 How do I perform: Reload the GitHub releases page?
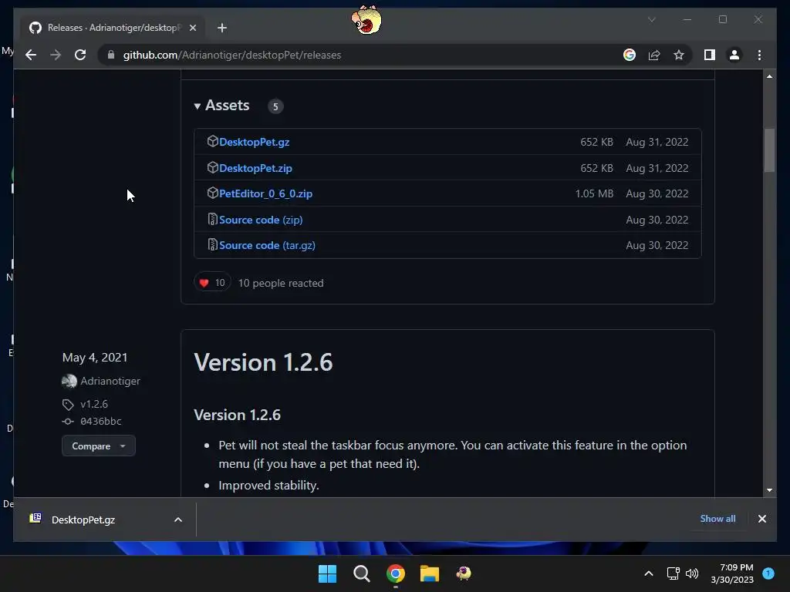pos(80,55)
